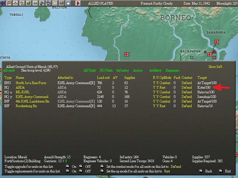The height and width of the screenshot is (178, 238).
Task: Filter the list to Infantry units
Action: point(122,71)
